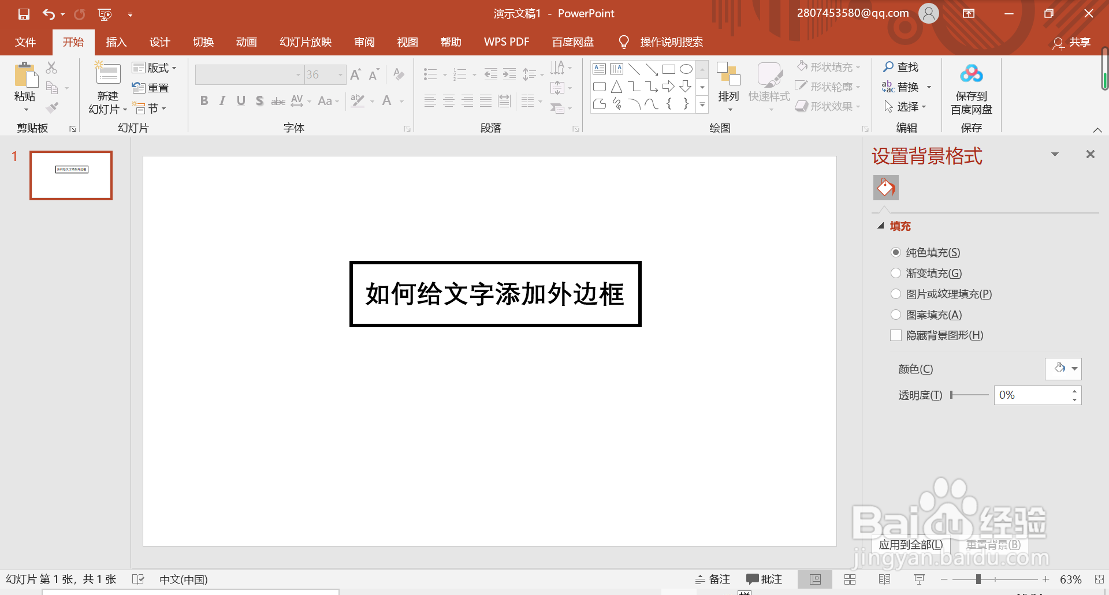Screen dimensions: 1109x595
Task: Click the Align Left paragraph icon
Action: tap(430, 101)
